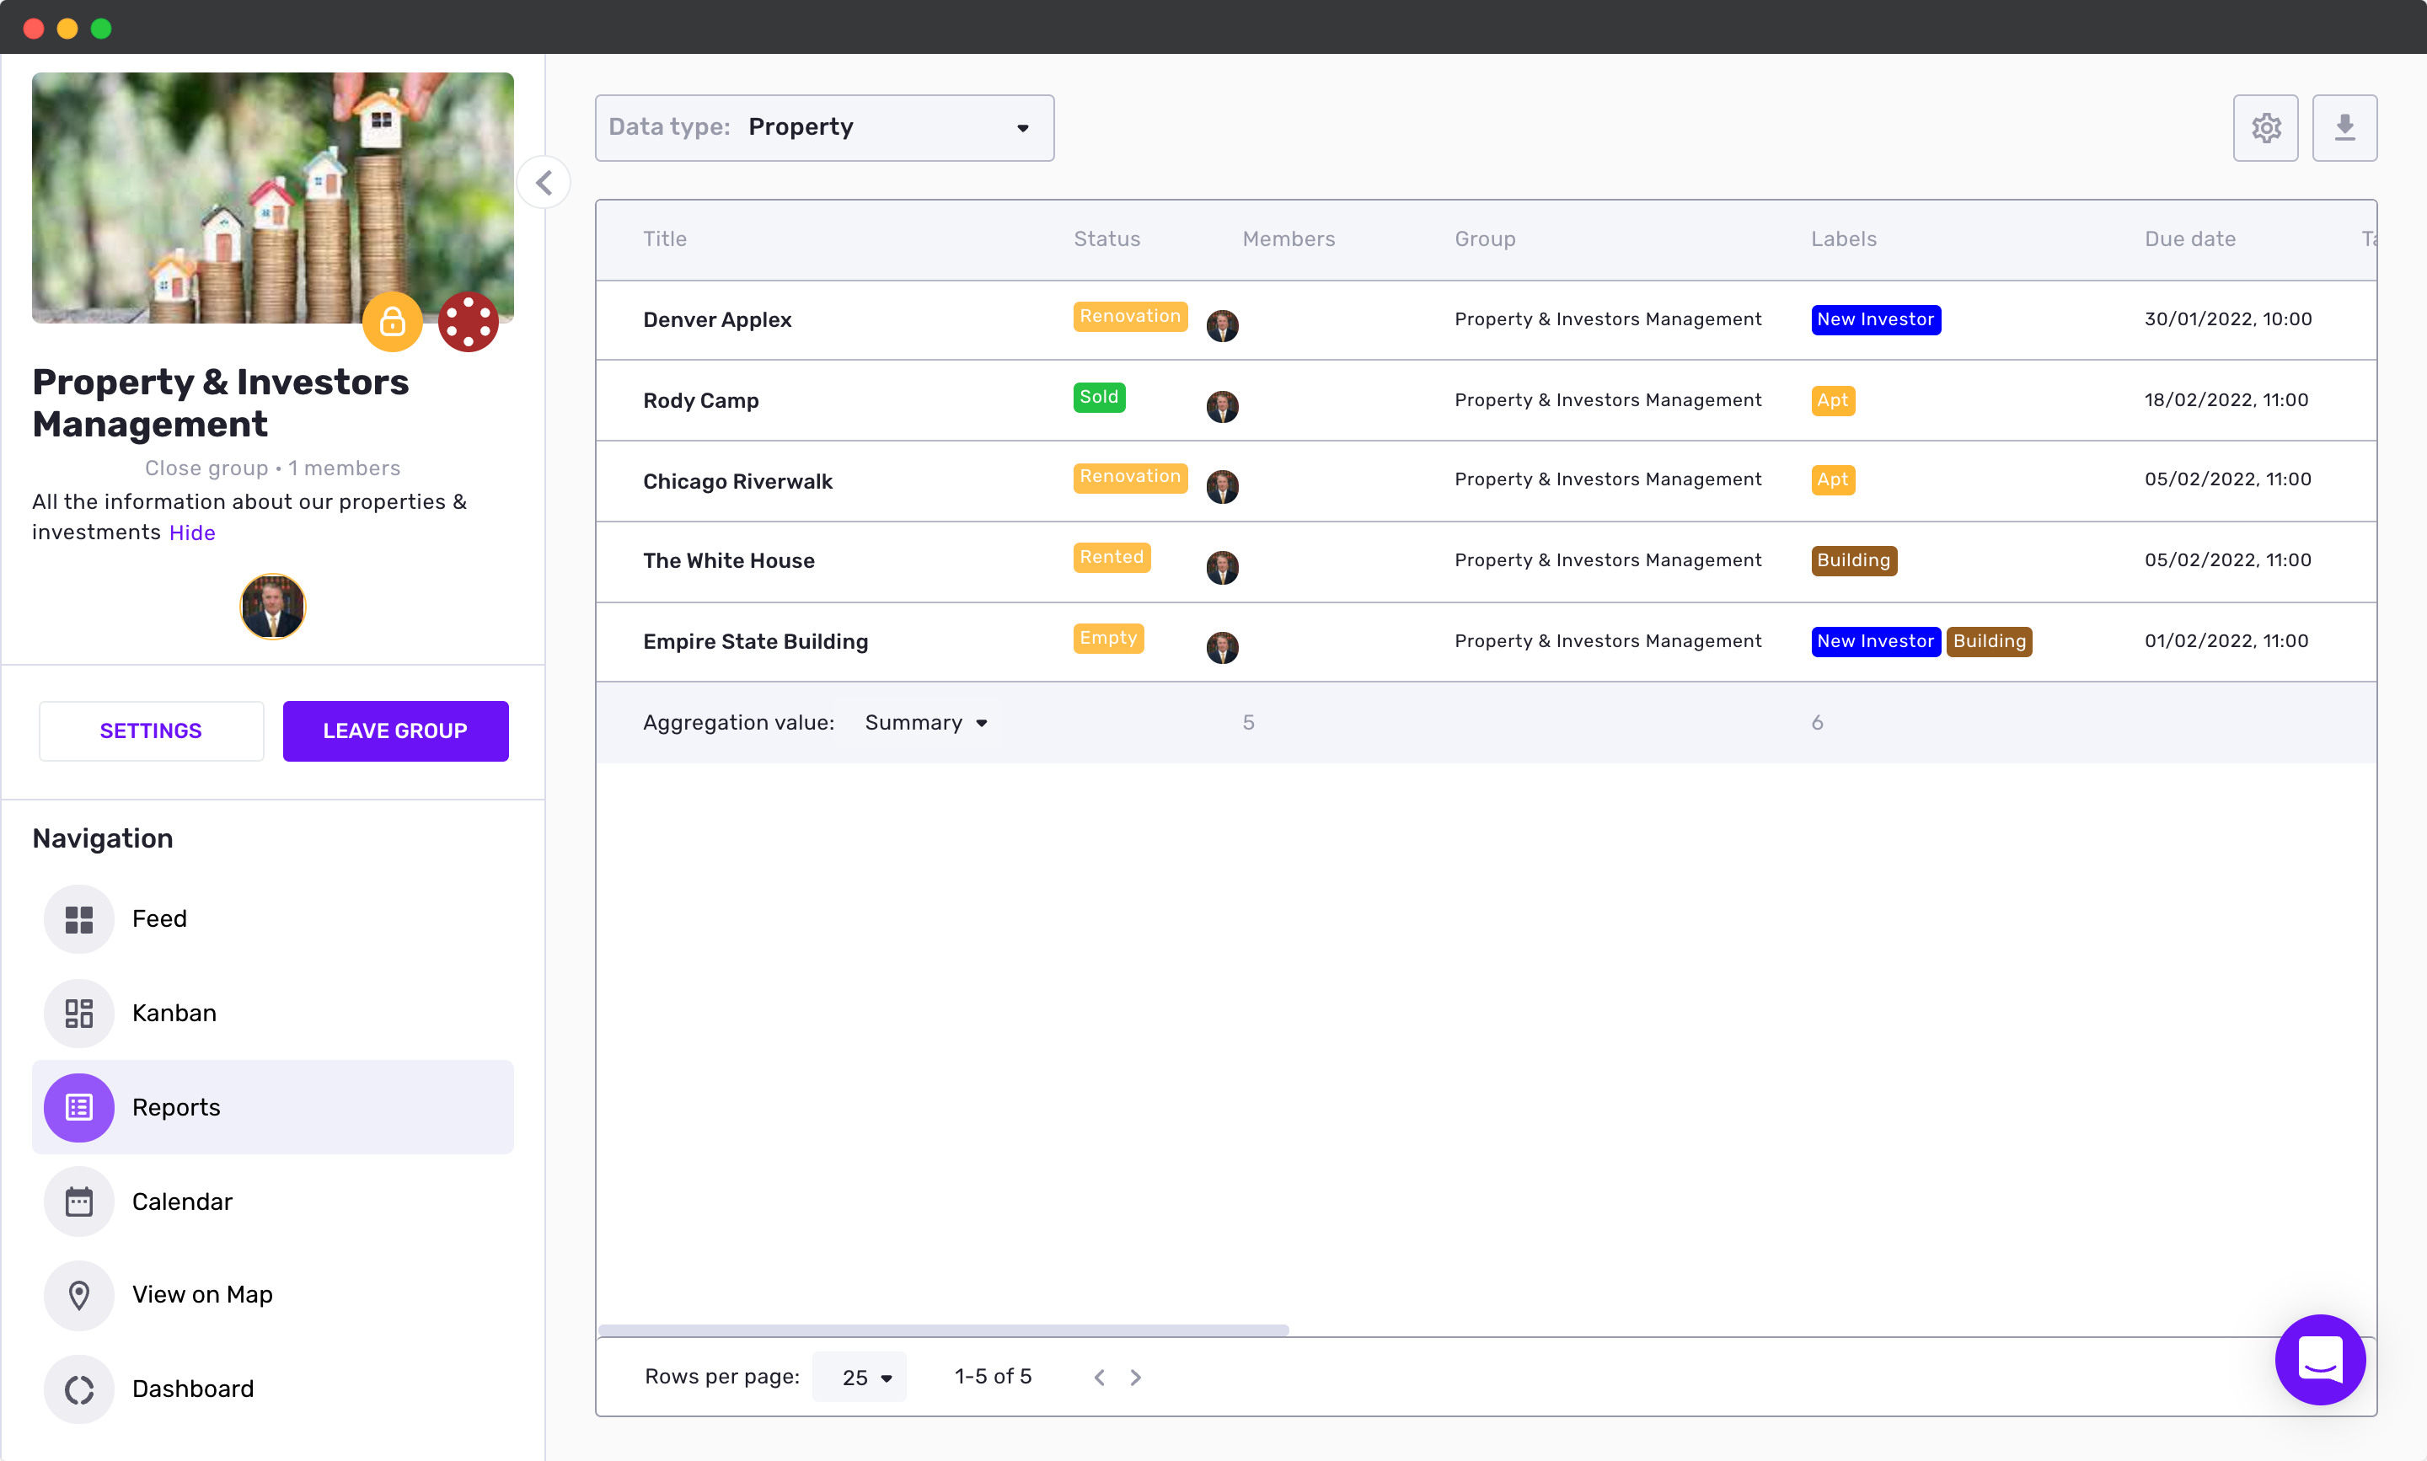Open the Aggregation value Summary dropdown

tap(925, 723)
